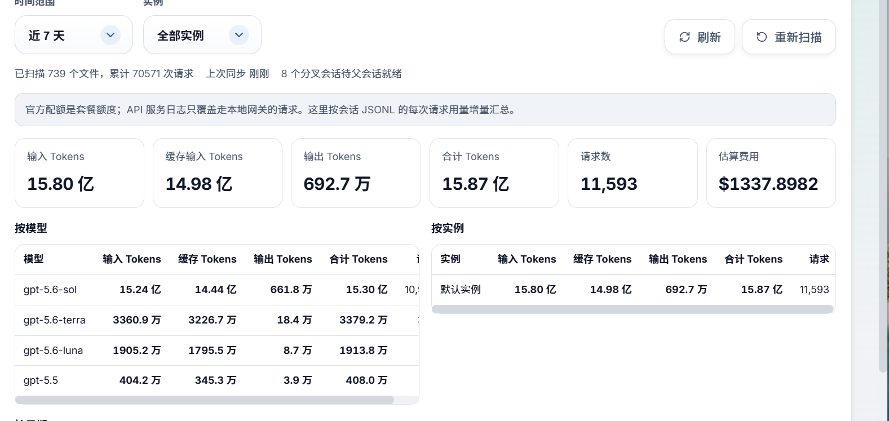Open the 全部实例 instance dropdown
This screenshot has height=421, width=889.
[202, 35]
